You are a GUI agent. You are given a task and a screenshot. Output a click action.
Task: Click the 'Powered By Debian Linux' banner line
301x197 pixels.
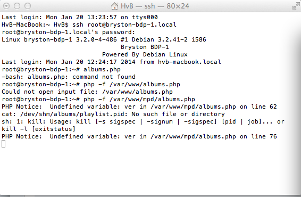pos(145,55)
